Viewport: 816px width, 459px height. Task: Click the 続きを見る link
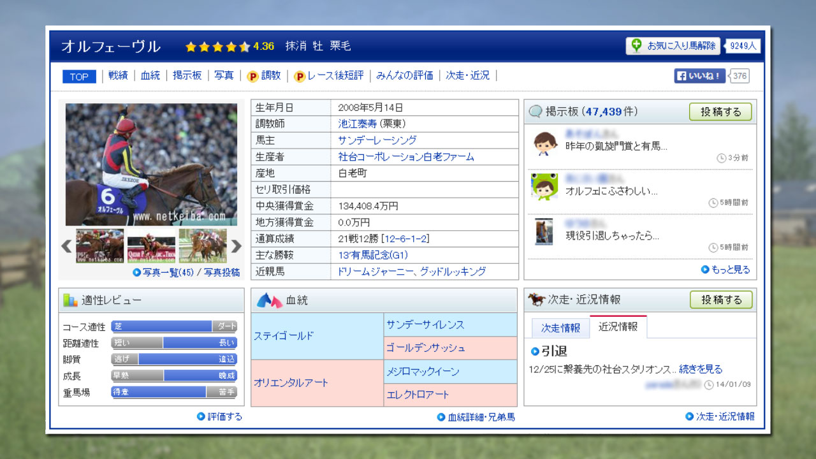coord(701,369)
